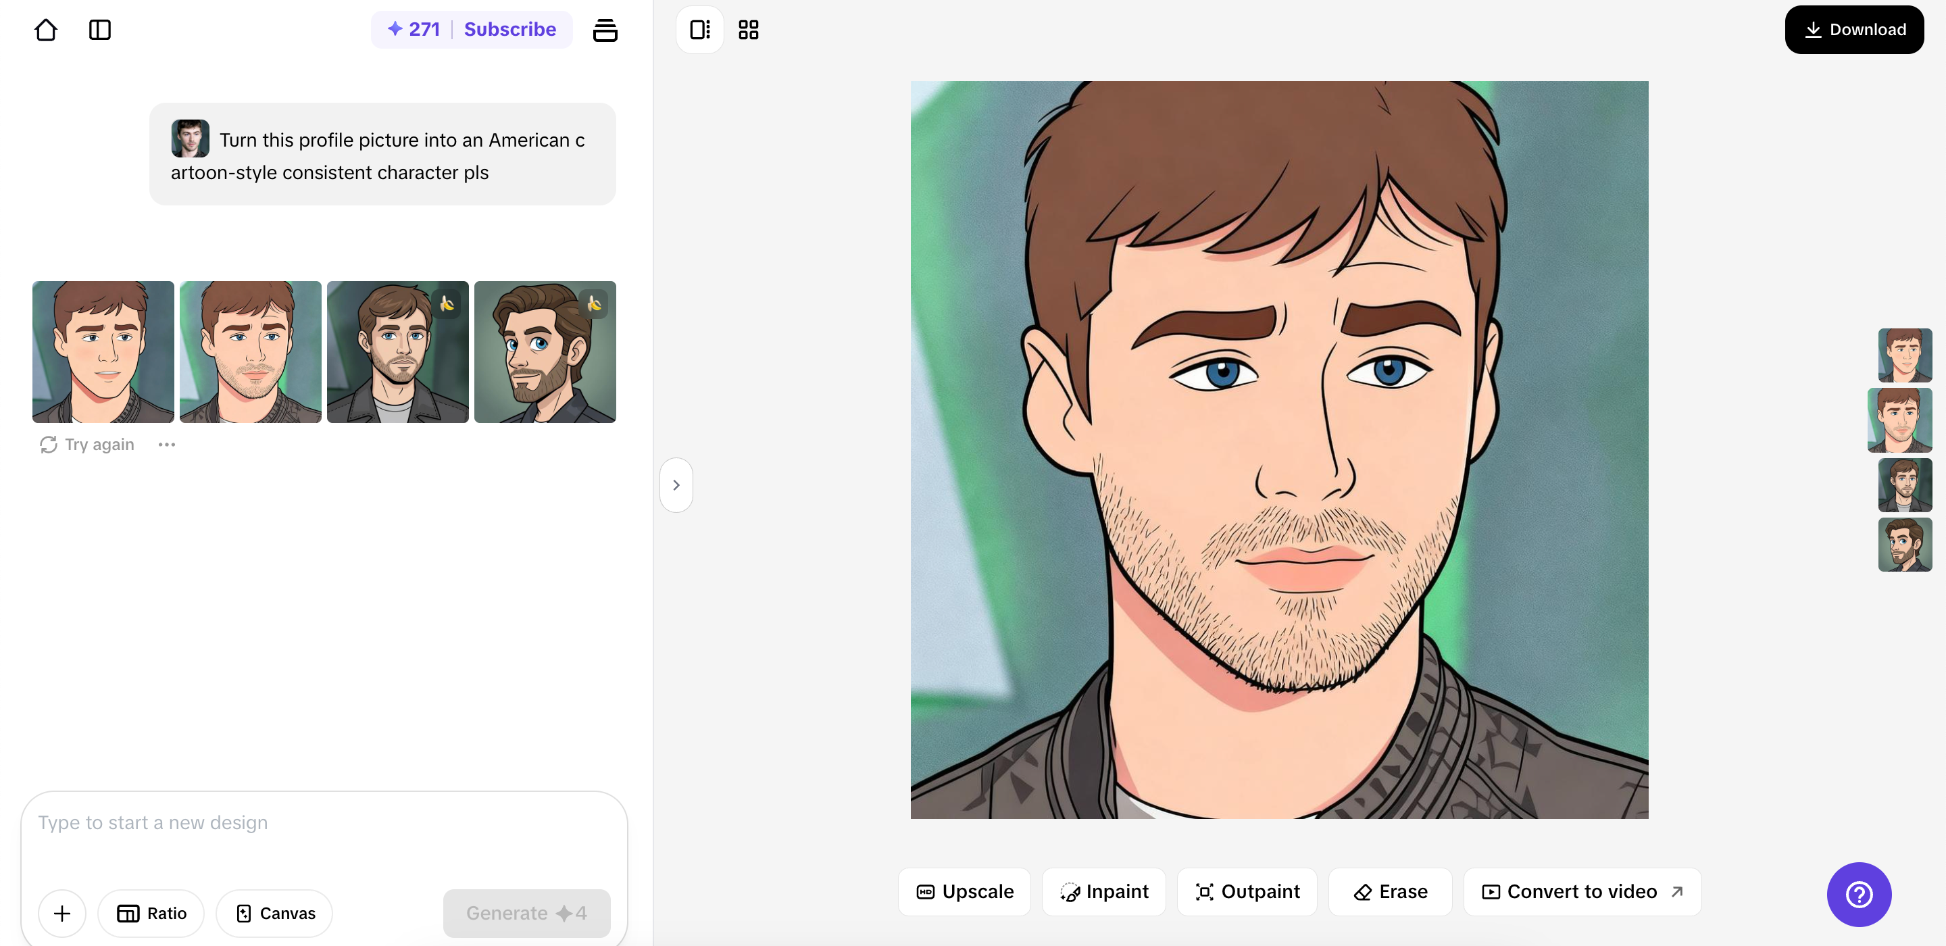Select the fourth bearded cartoon thumbnail result

coord(545,352)
